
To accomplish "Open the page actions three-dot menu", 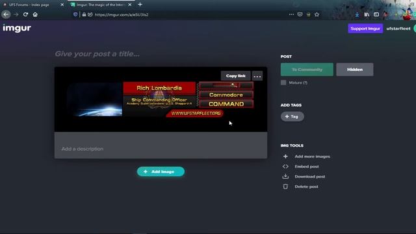I will 291,14.
